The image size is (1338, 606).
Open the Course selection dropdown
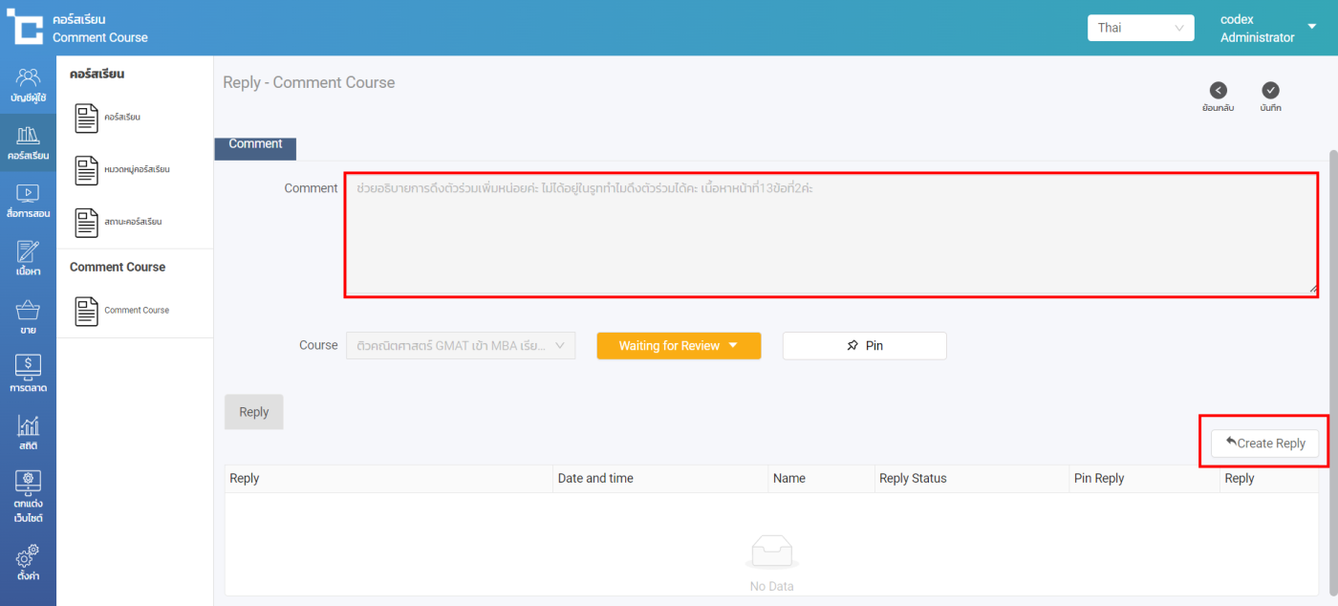click(461, 346)
